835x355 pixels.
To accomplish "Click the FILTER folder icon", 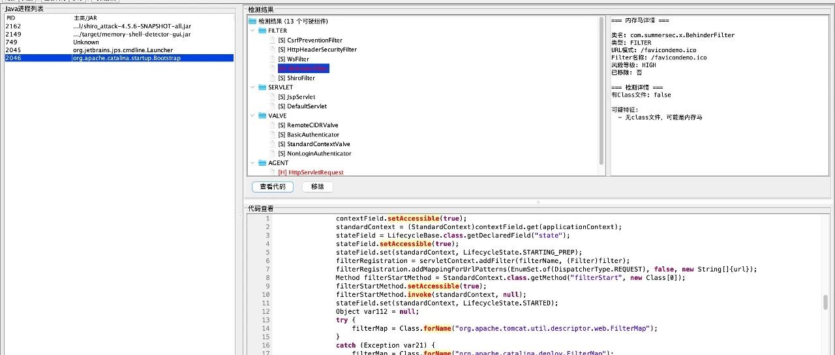I will [x=262, y=31].
